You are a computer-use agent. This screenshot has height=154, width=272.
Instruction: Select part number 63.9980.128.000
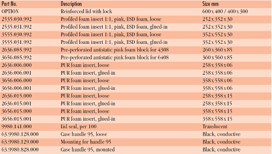20,134
